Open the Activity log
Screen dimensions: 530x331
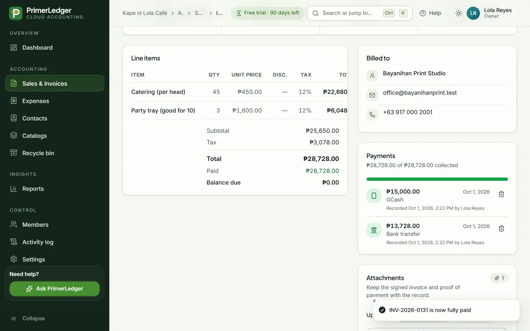(x=55, y=242)
